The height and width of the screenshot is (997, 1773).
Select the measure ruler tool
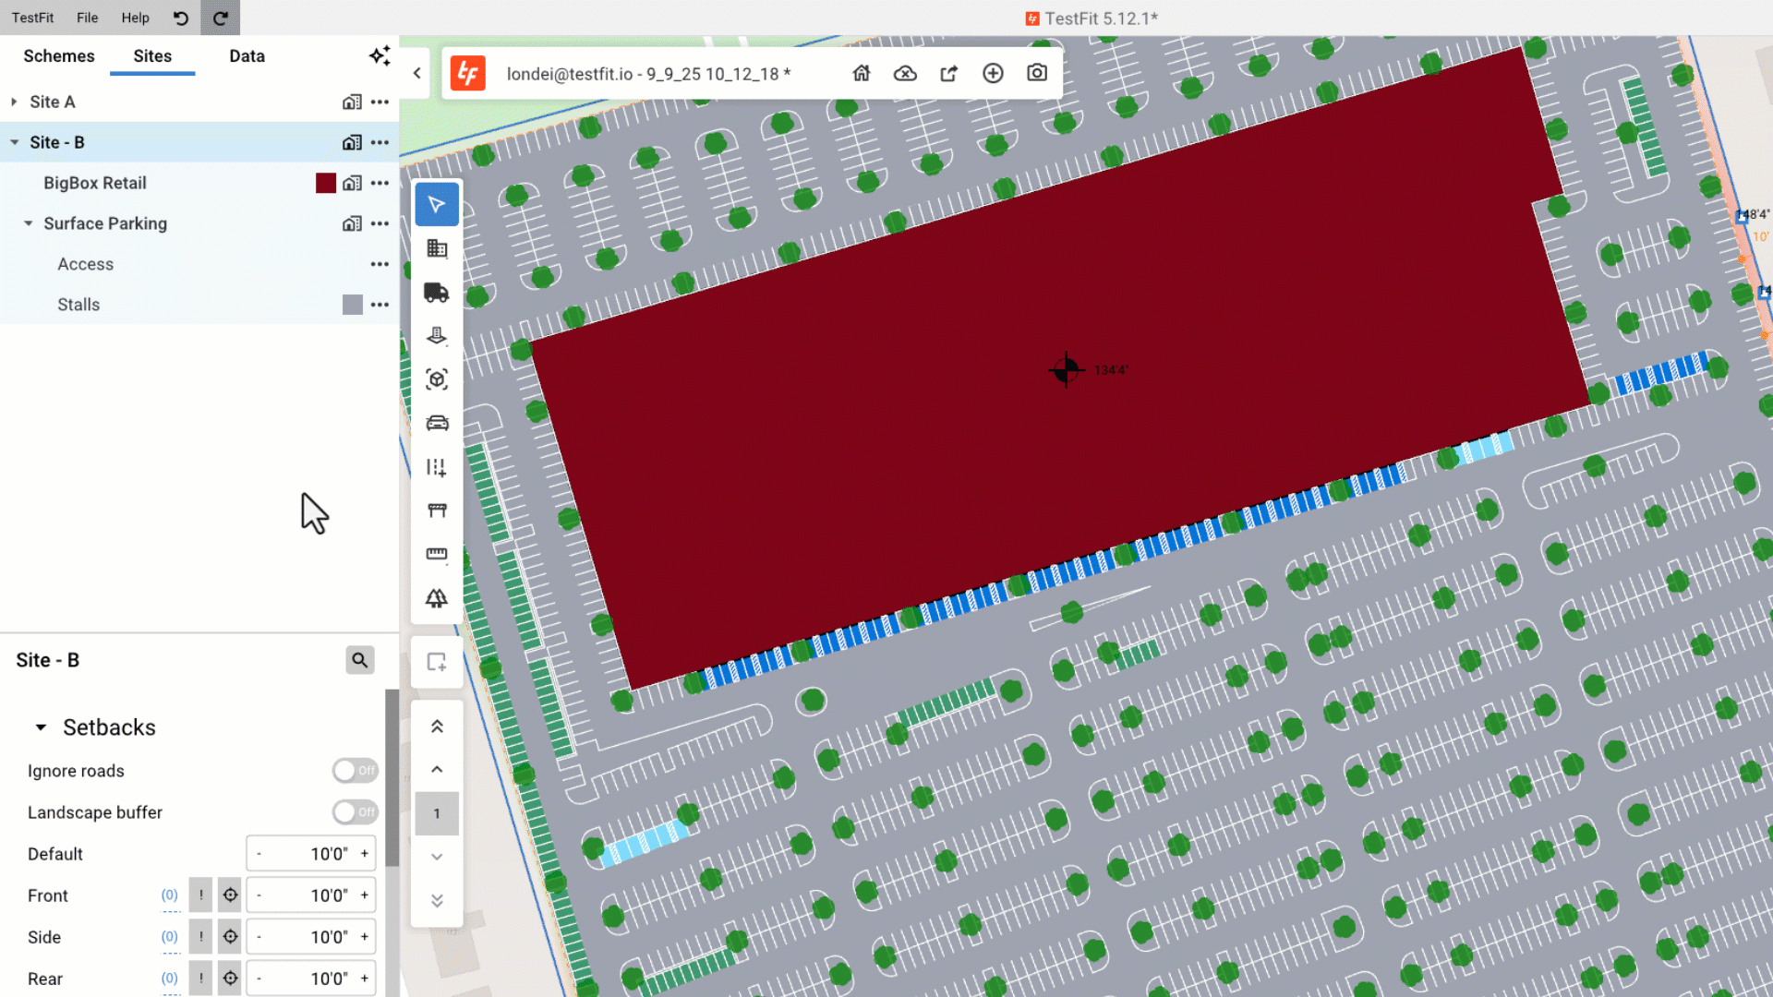point(437,554)
